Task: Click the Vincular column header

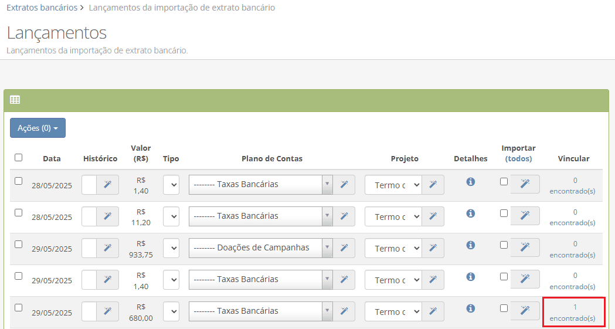Action: tap(573, 158)
